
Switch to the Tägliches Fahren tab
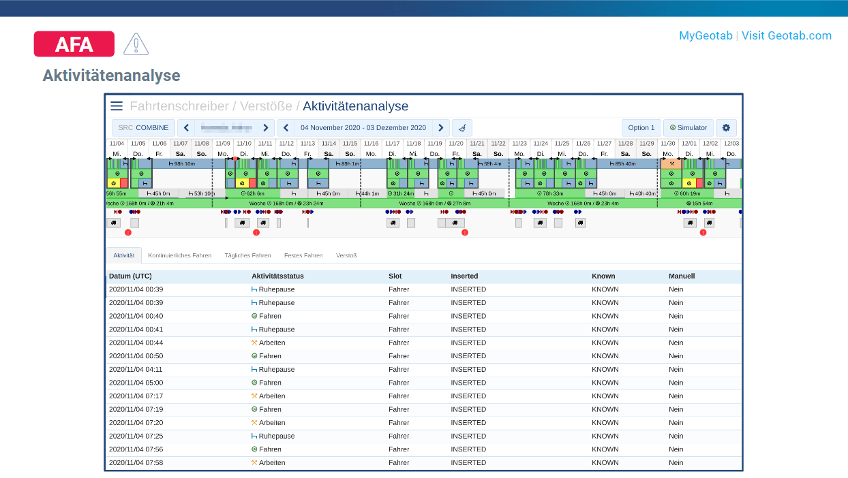[248, 255]
